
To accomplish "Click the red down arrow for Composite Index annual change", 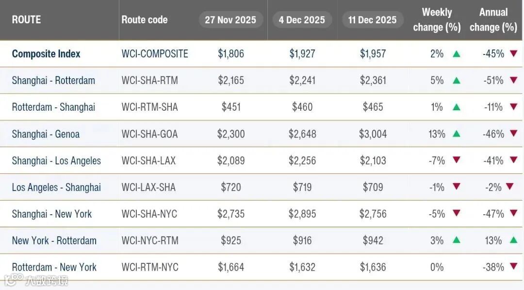I will [514, 53].
